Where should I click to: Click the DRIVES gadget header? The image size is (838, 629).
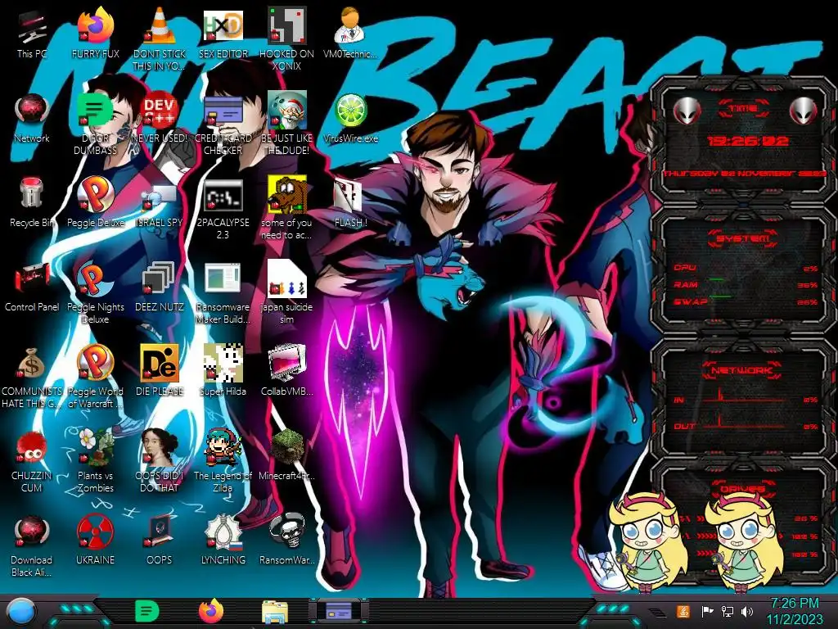pyautogui.click(x=743, y=488)
